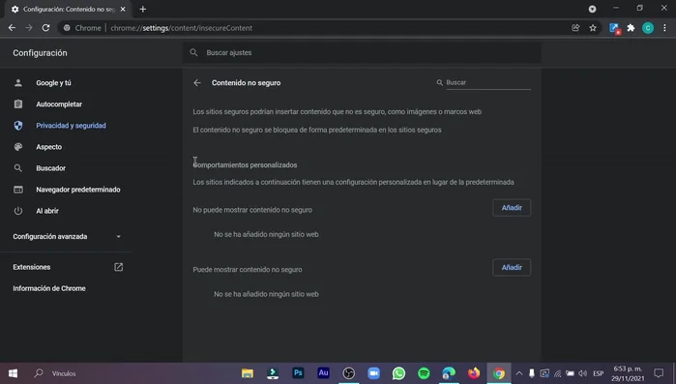Open the clock and date flyout
Image resolution: width=676 pixels, height=384 pixels.
point(628,373)
